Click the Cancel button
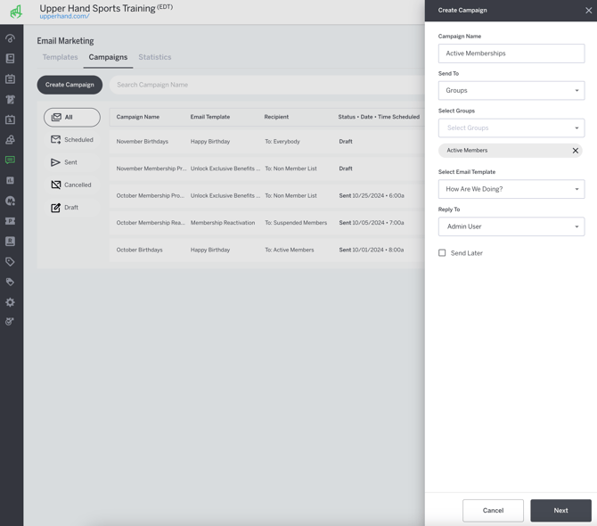 tap(493, 510)
